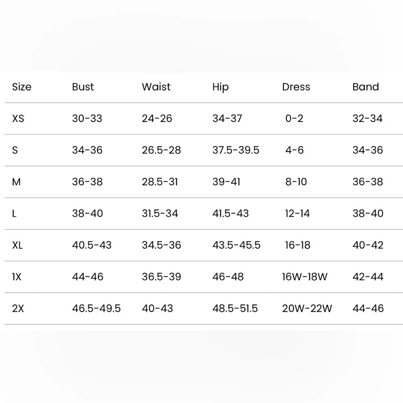Click waist value 26.5-28 in S row
403x403 pixels.
tap(161, 150)
